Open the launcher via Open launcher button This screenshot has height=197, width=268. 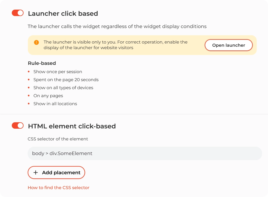[x=229, y=45]
